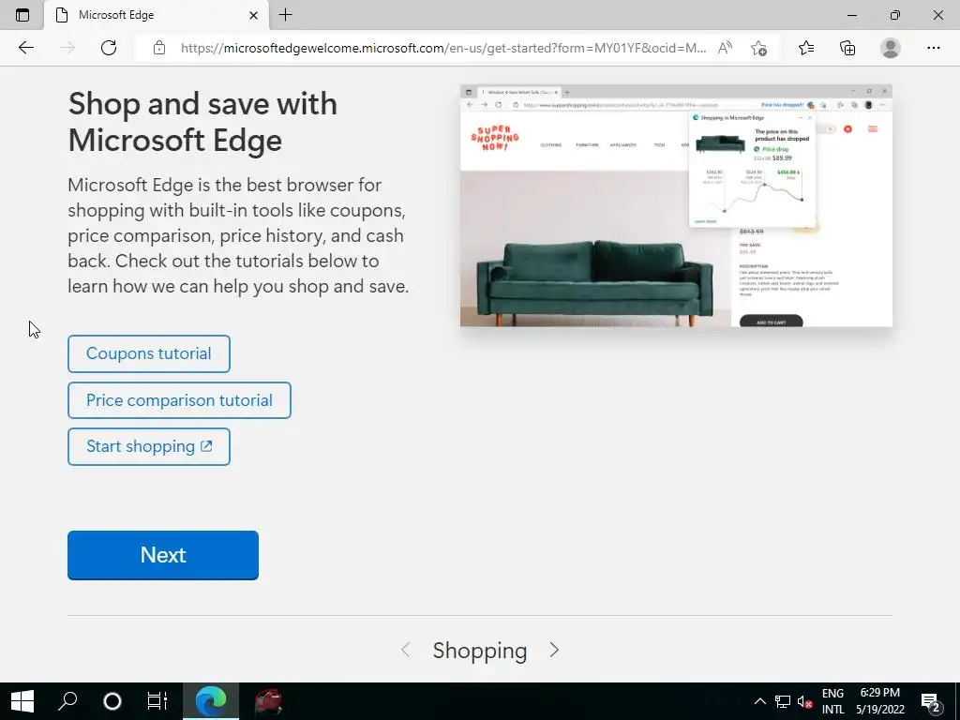Image resolution: width=960 pixels, height=720 pixels.
Task: Open taskbar Search
Action: pyautogui.click(x=67, y=701)
